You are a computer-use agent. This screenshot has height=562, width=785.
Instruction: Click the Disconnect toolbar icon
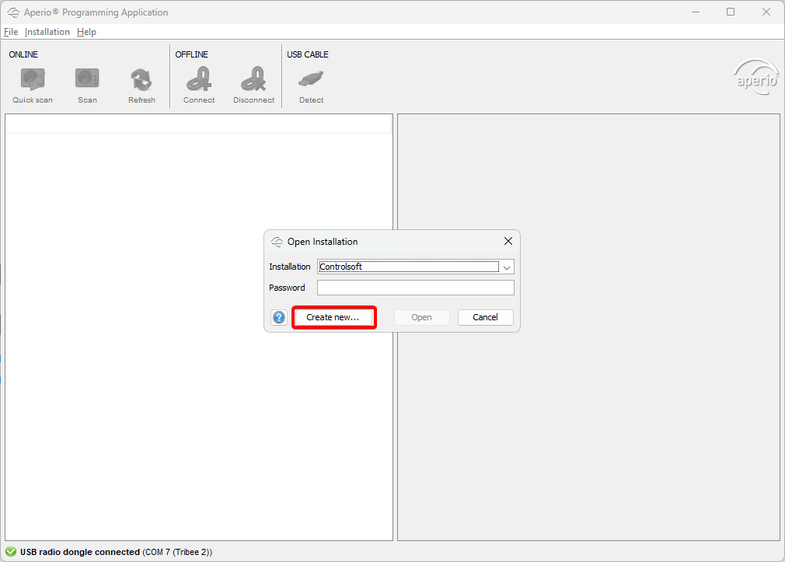[x=254, y=79]
